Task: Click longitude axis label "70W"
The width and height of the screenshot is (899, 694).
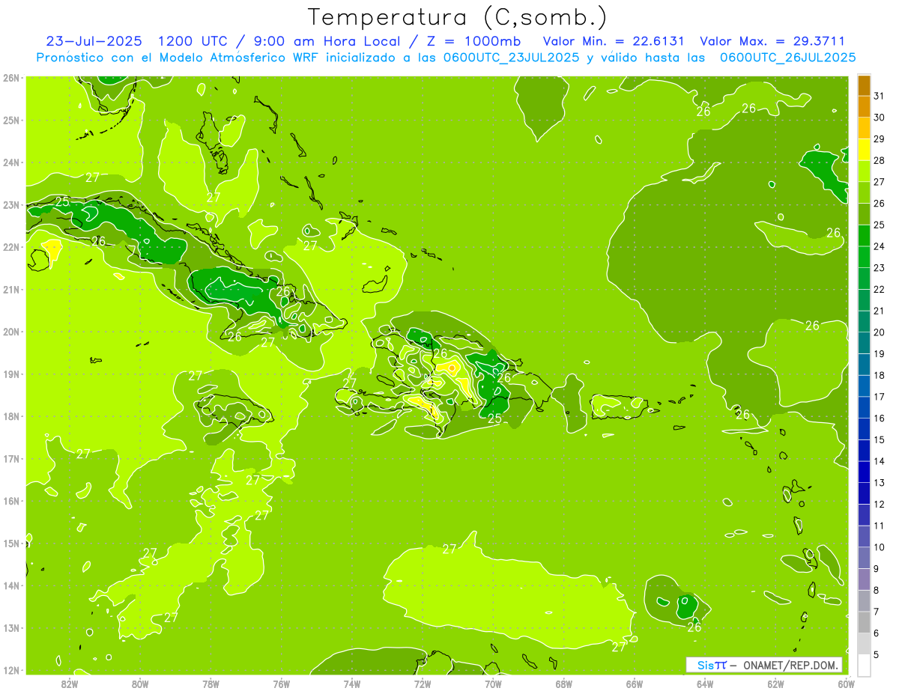Action: 493,684
